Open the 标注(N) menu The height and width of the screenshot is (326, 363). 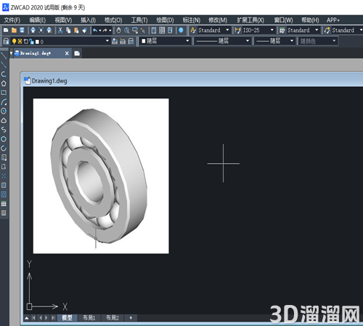[x=192, y=20]
